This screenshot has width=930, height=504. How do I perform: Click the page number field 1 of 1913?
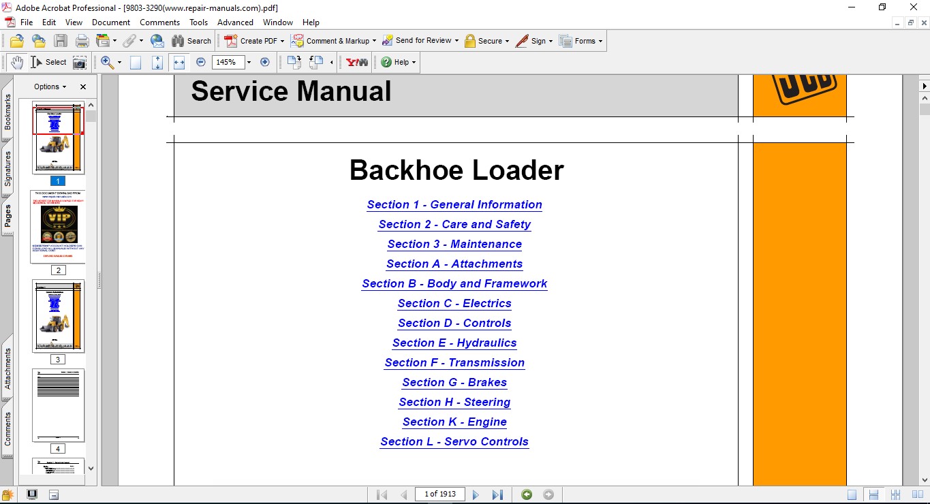440,494
